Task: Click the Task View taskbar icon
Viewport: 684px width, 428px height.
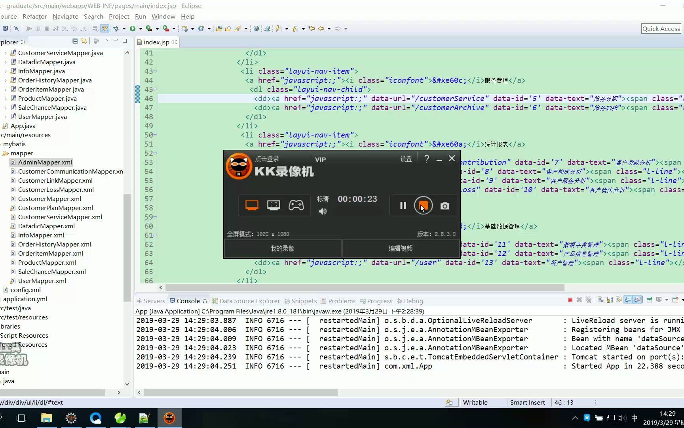Action: pos(21,418)
